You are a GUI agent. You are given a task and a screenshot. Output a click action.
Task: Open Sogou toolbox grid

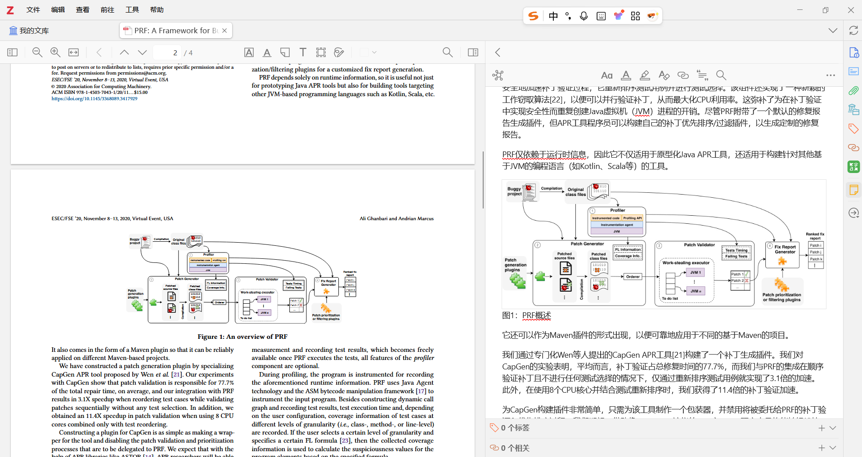(x=635, y=16)
